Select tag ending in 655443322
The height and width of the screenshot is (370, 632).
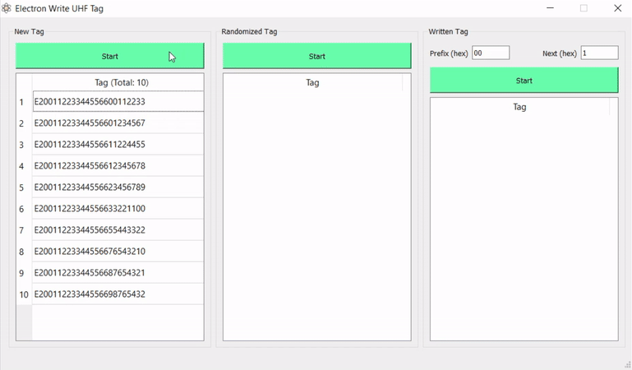pos(118,230)
